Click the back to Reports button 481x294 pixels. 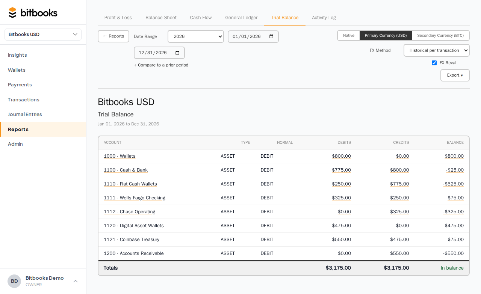(x=113, y=36)
